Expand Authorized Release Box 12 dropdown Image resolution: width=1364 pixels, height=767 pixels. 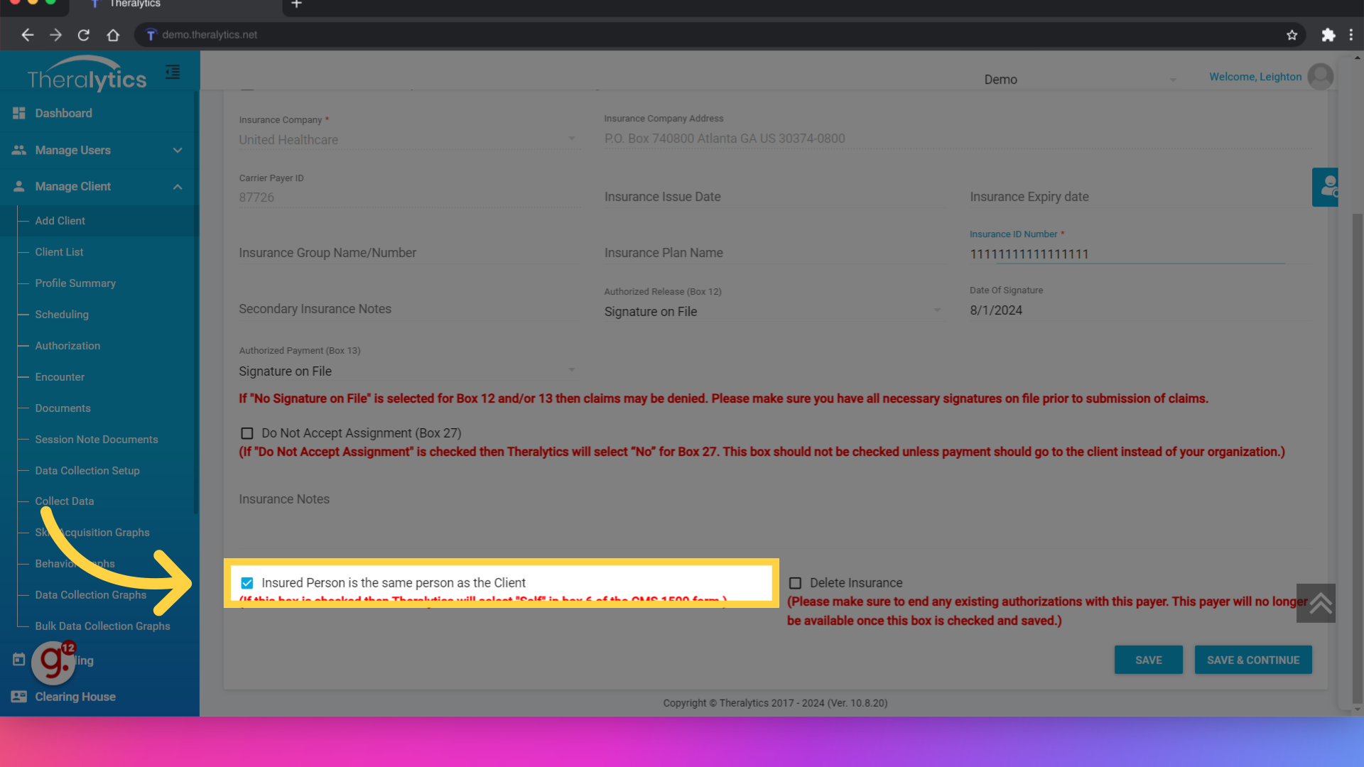[x=938, y=311]
